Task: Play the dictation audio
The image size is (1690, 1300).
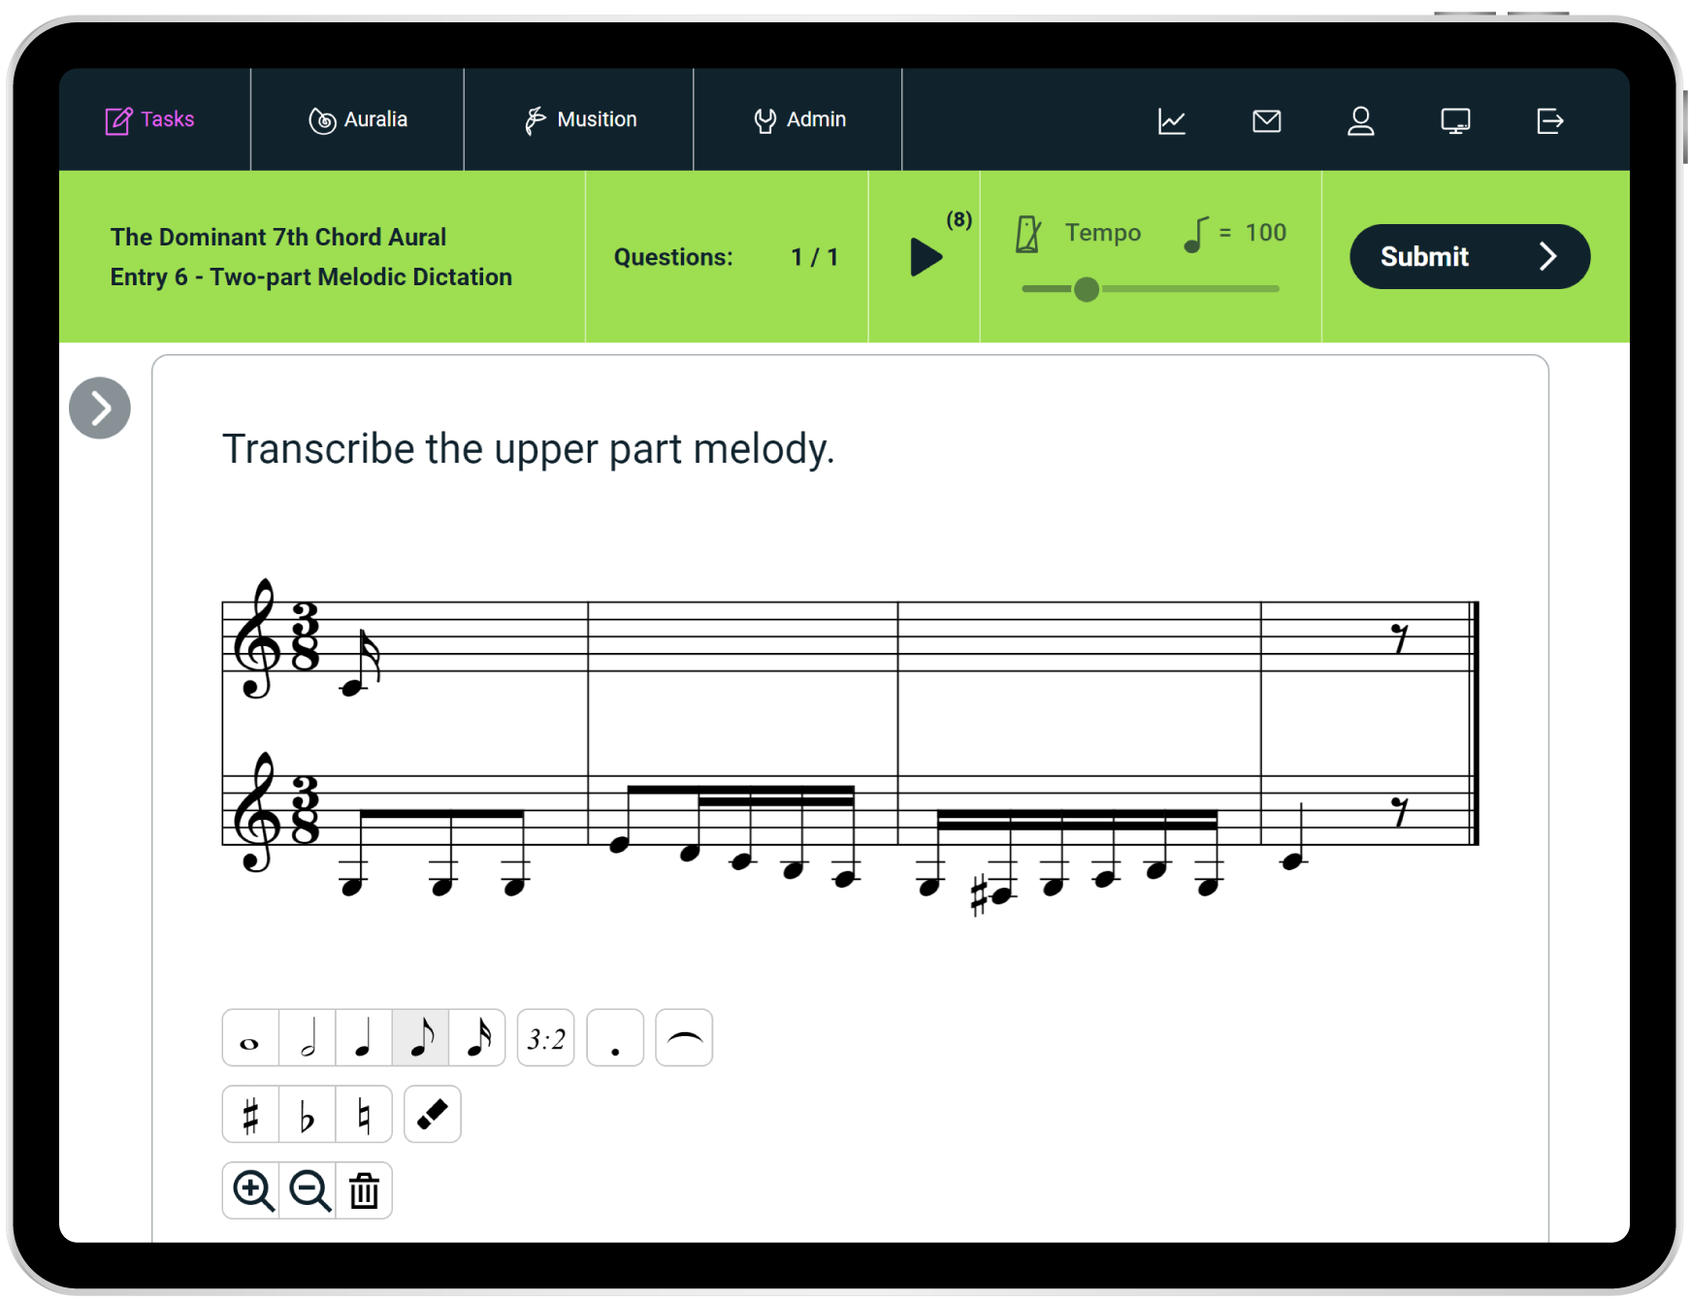Action: [x=926, y=257]
